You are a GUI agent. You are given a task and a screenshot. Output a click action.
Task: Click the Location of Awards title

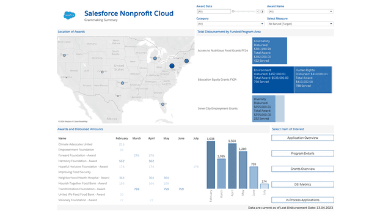tap(71, 32)
